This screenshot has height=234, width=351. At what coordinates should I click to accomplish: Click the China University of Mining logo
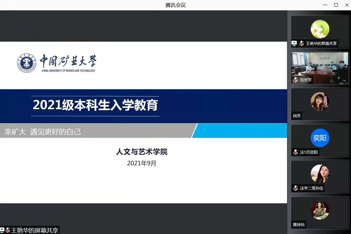(27, 63)
